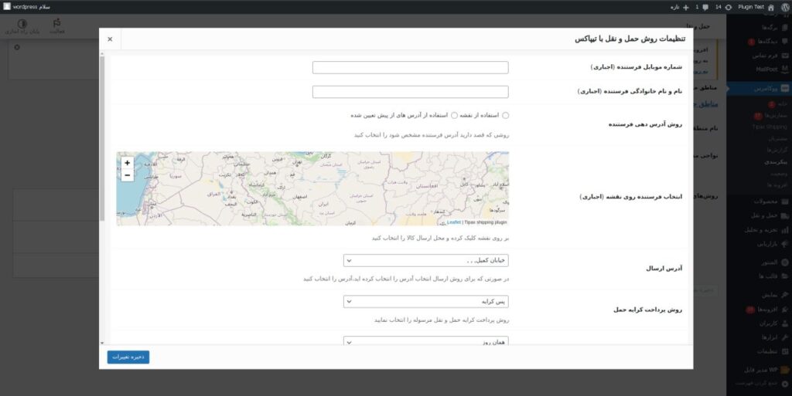Open the Leaflet link on the map

coord(453,222)
